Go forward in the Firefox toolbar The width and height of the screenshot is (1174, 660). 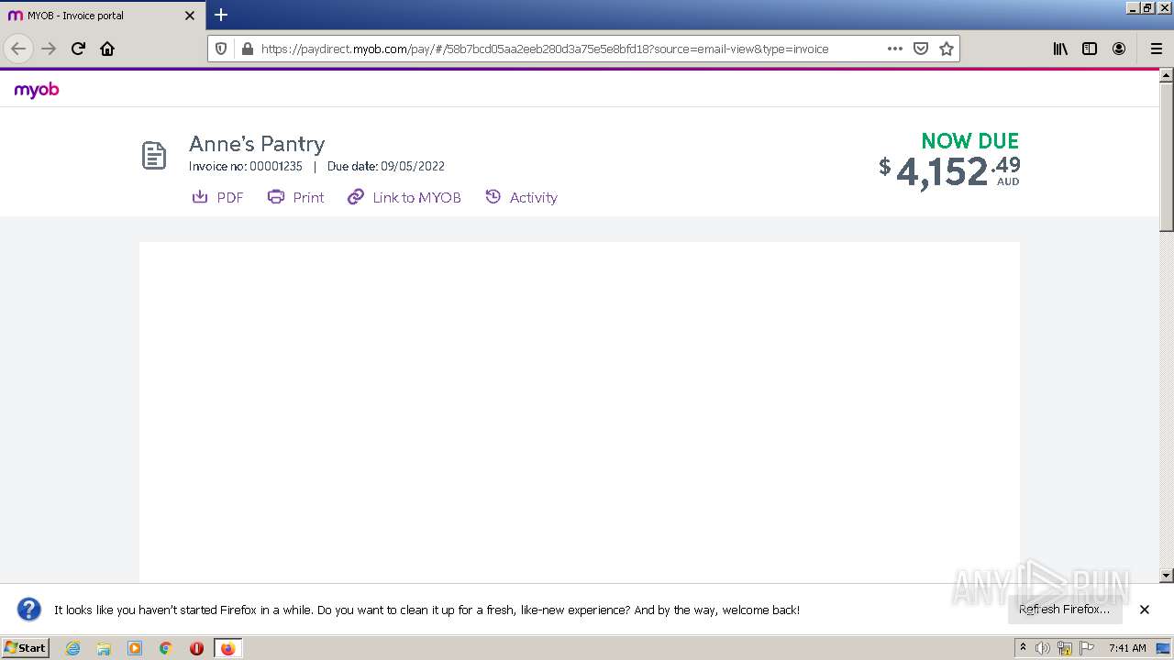49,49
